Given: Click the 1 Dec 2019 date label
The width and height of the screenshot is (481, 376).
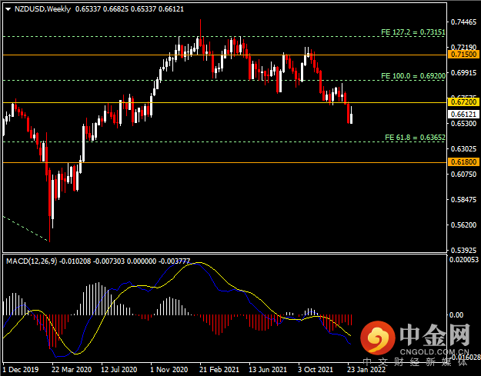Looking at the screenshot, I should (x=21, y=370).
